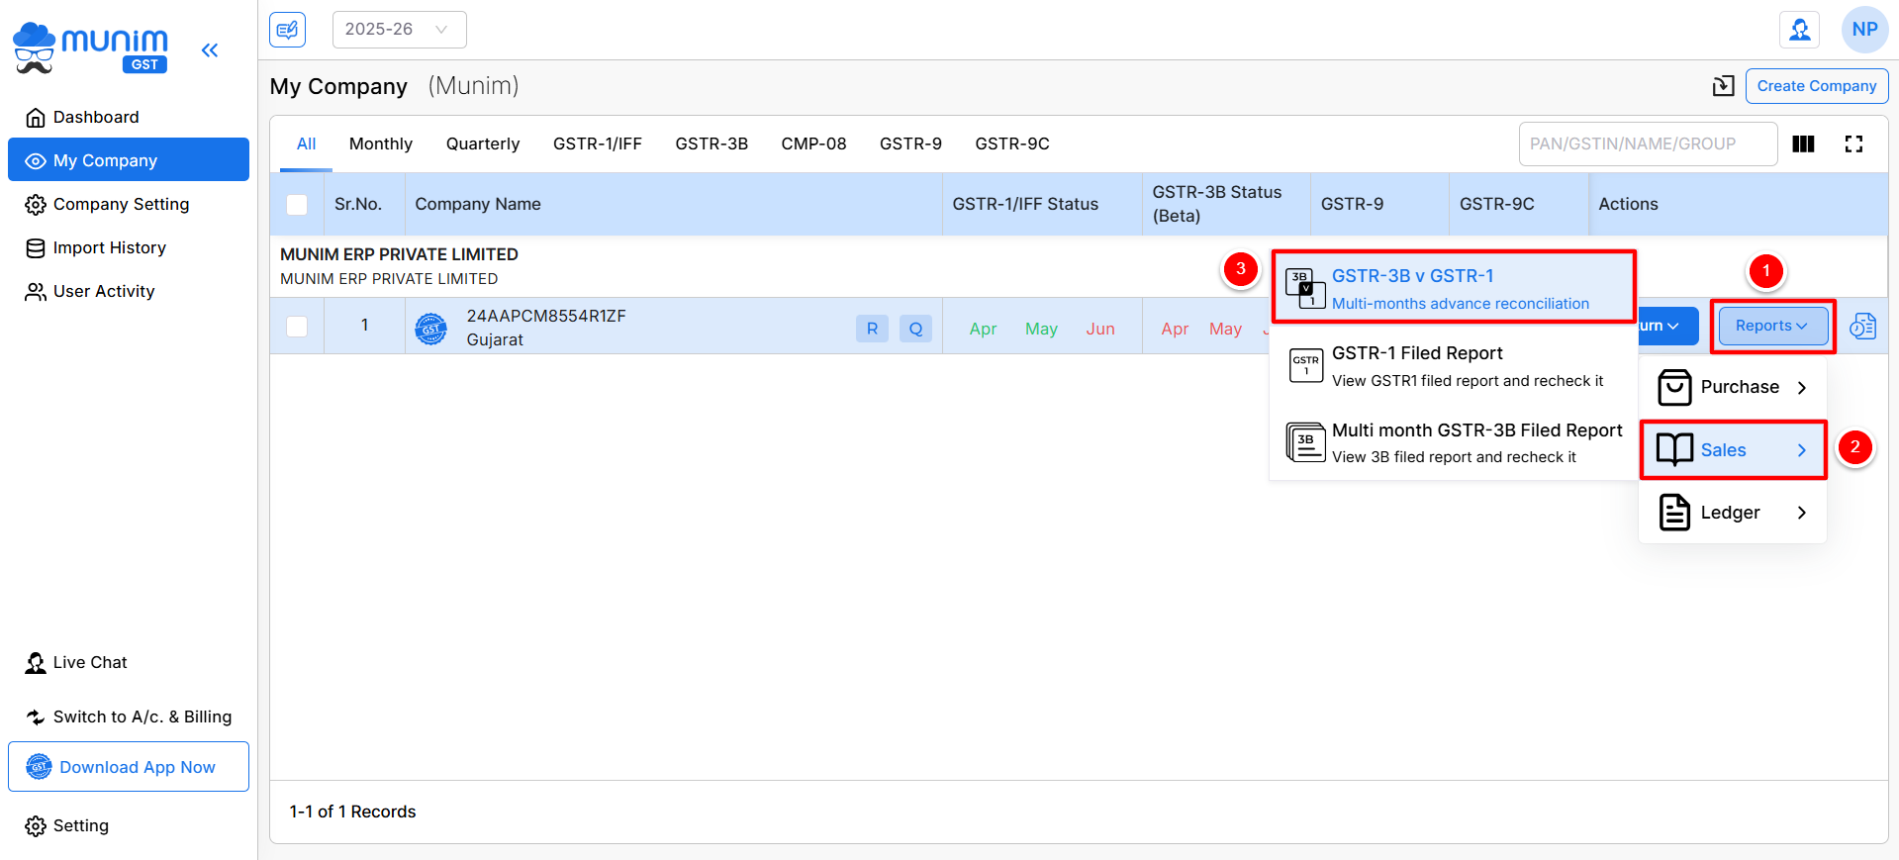Tick the select-all checkbox in table header

(297, 205)
